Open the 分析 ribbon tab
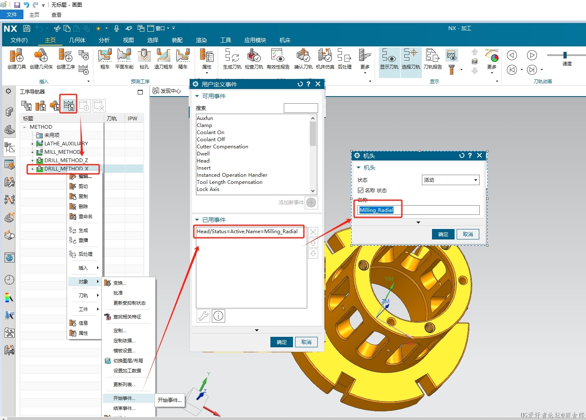 coord(104,40)
